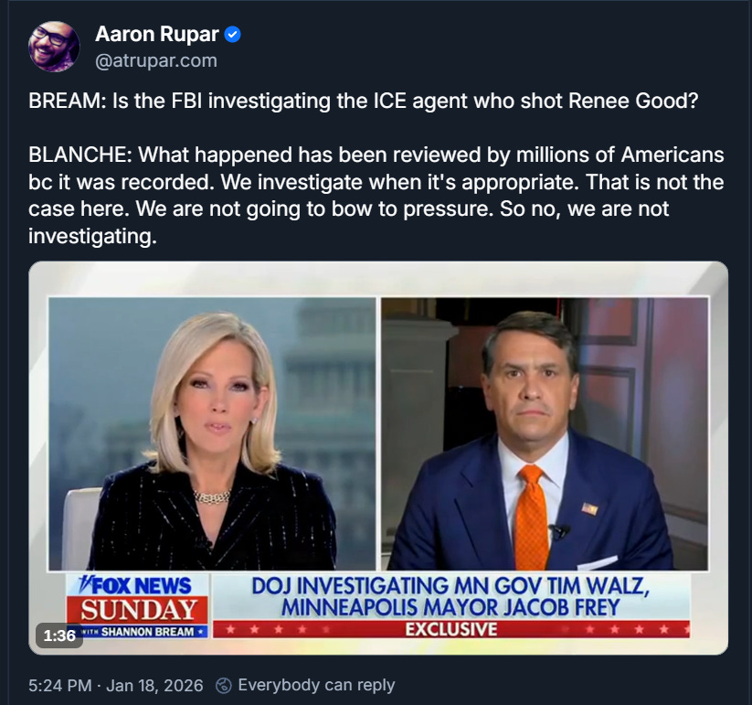This screenshot has width=752, height=705.
Task: Click the Everybody can reply label
Action: pyautogui.click(x=316, y=685)
